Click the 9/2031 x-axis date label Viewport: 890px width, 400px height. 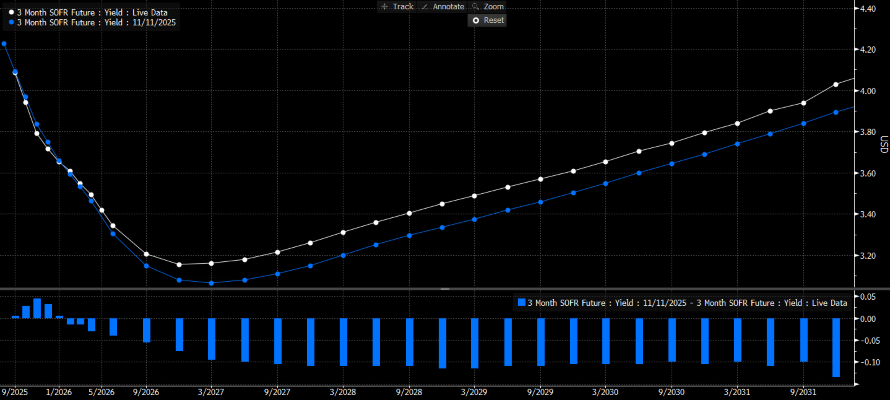(803, 392)
